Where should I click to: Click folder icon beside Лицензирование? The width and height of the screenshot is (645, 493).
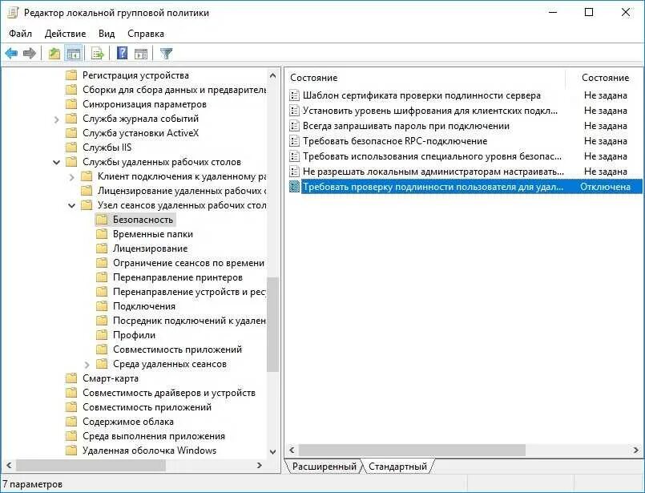pyautogui.click(x=101, y=249)
